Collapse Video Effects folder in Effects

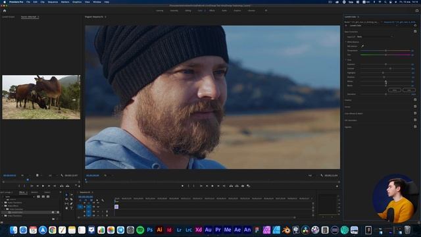pyautogui.click(x=3, y=206)
